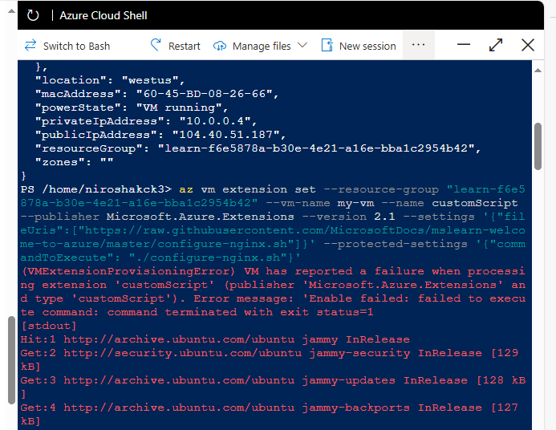Start a New session

click(x=359, y=46)
